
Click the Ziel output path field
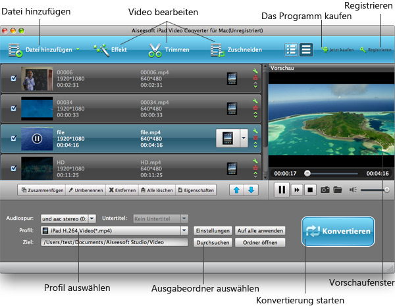pyautogui.click(x=115, y=242)
